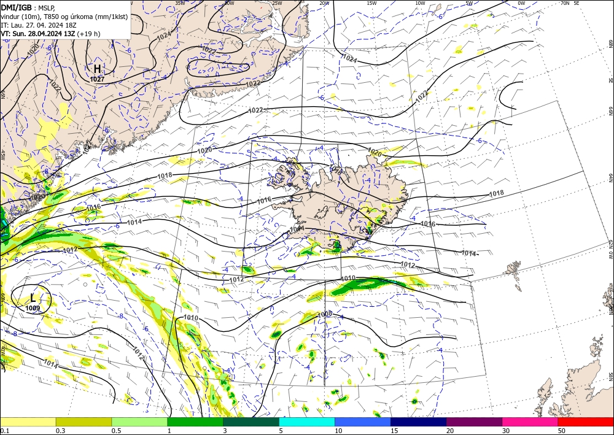Click the cyan 5–10 legend swatch
The height and width of the screenshot is (435, 614).
pos(307,422)
